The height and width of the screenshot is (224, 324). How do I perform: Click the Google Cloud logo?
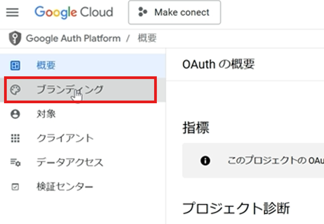click(x=74, y=12)
